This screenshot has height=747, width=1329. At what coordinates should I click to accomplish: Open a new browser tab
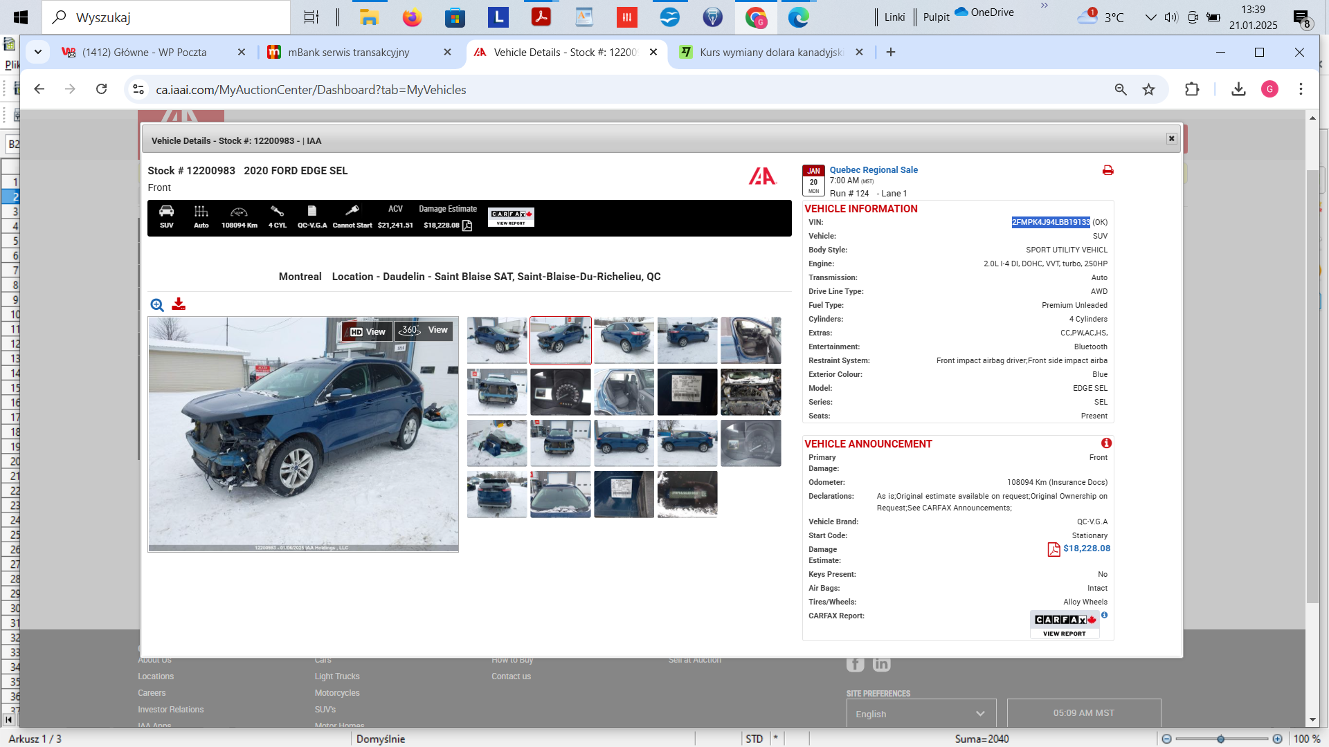[891, 53]
